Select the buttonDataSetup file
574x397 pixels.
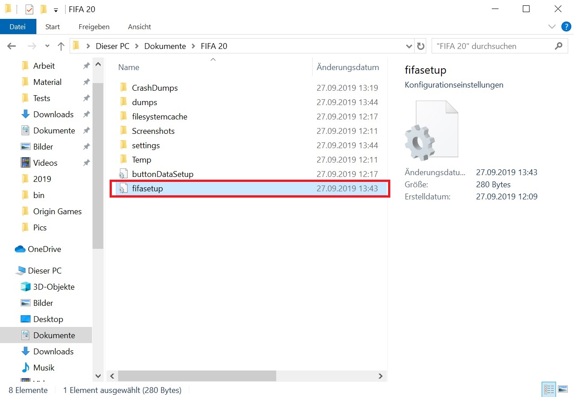(163, 174)
